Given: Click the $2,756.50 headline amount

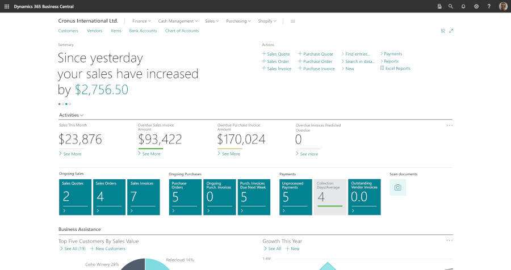Looking at the screenshot, I should click(x=102, y=90).
